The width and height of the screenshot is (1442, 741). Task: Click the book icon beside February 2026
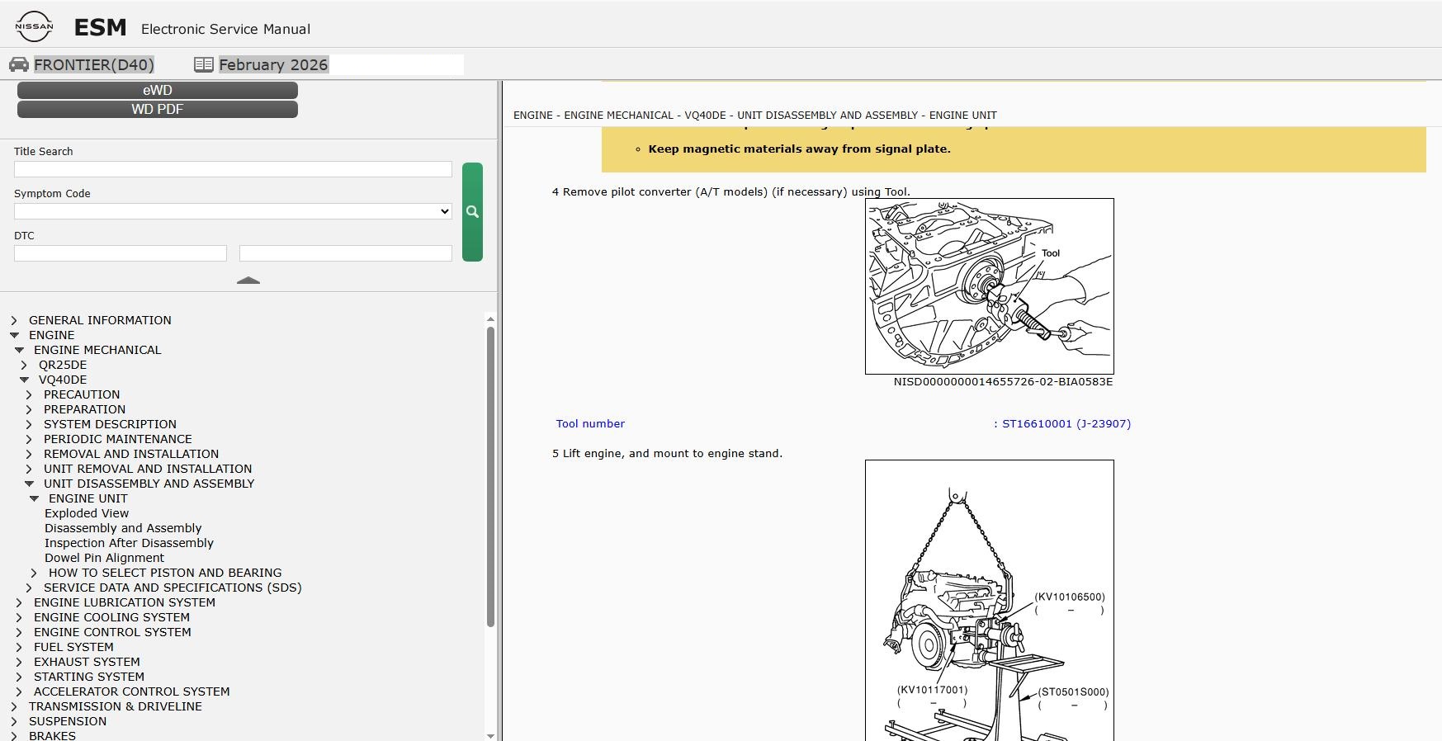click(204, 64)
